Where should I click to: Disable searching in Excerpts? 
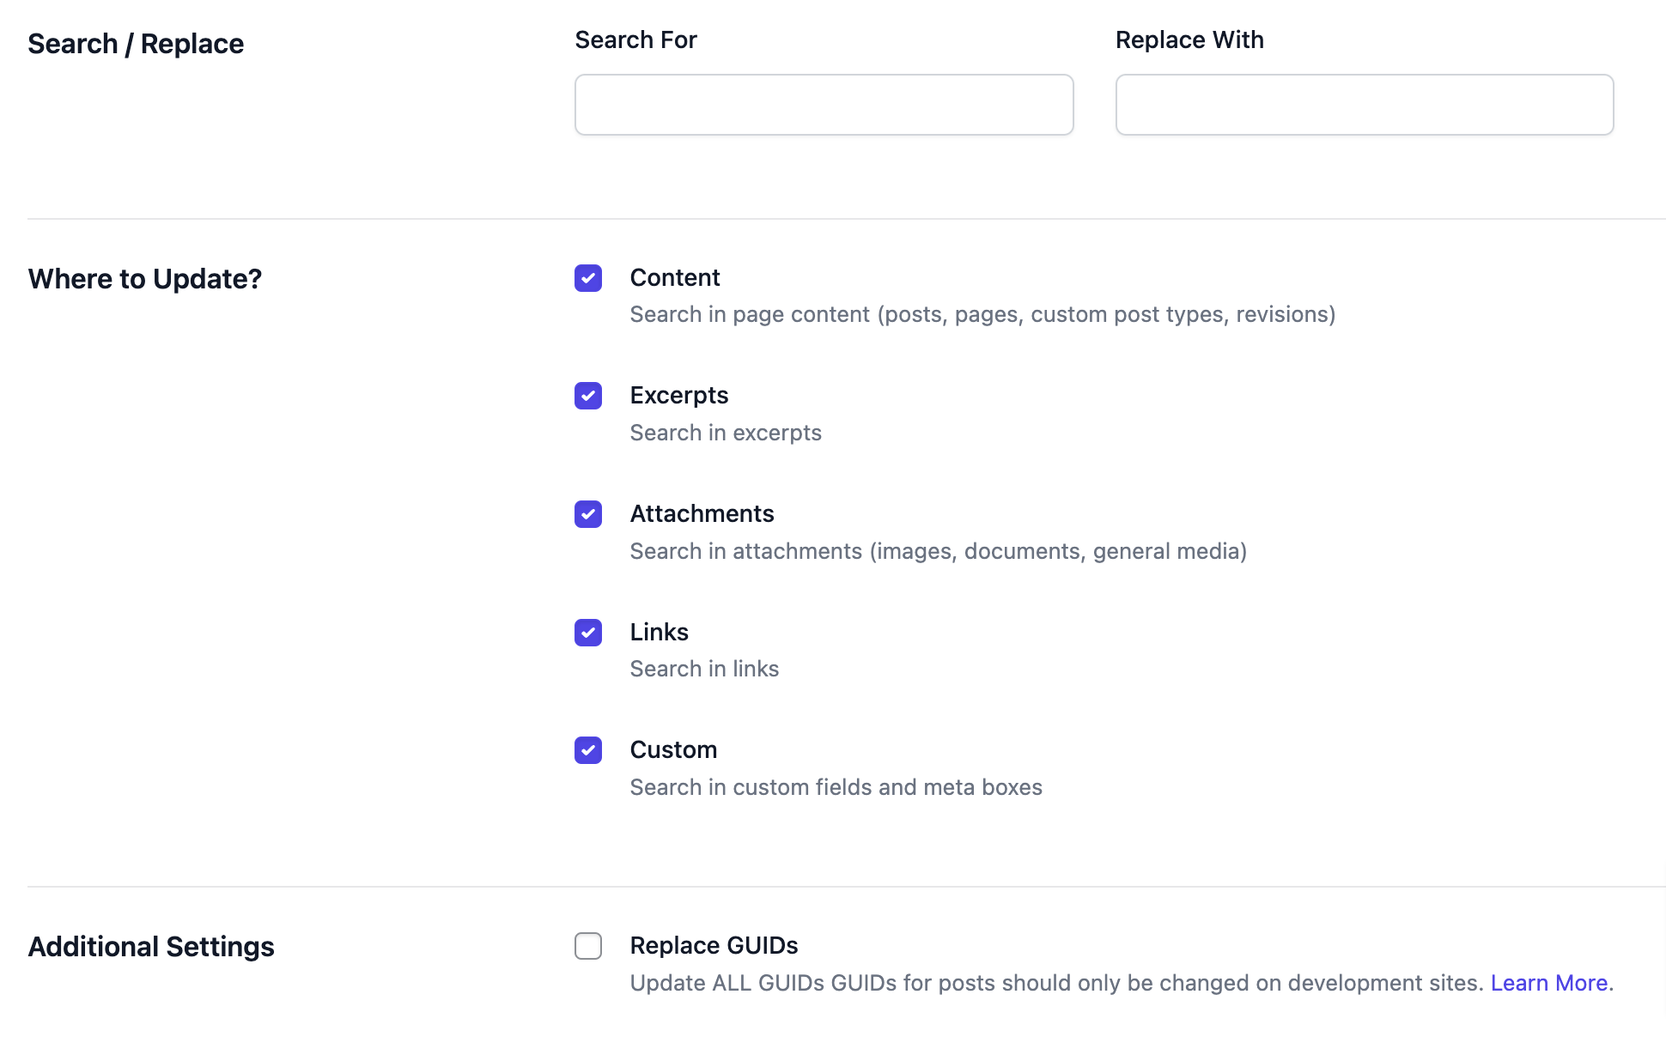(588, 396)
